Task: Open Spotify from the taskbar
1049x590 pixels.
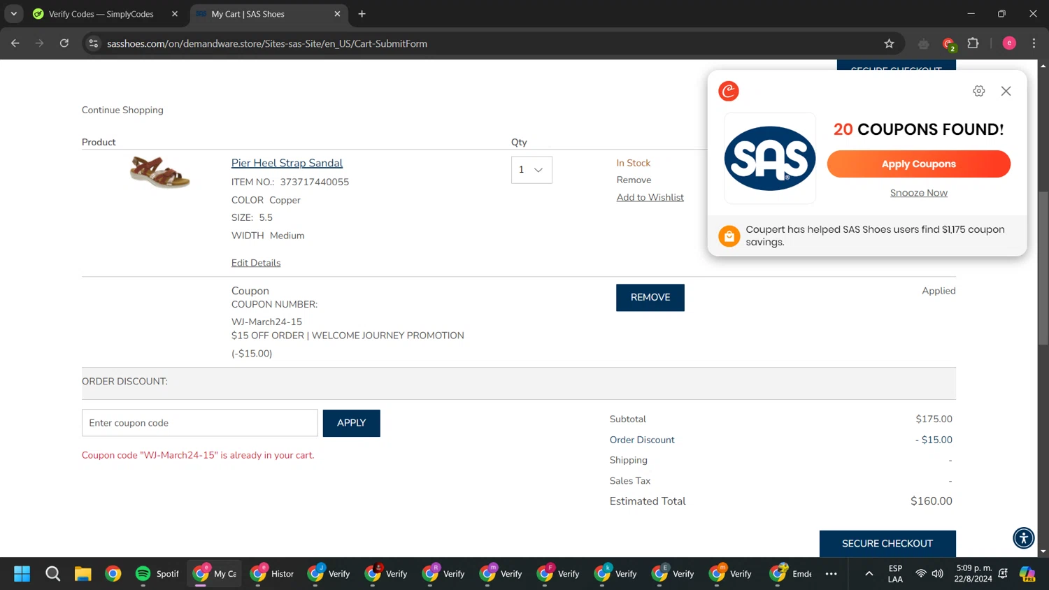Action: click(157, 574)
